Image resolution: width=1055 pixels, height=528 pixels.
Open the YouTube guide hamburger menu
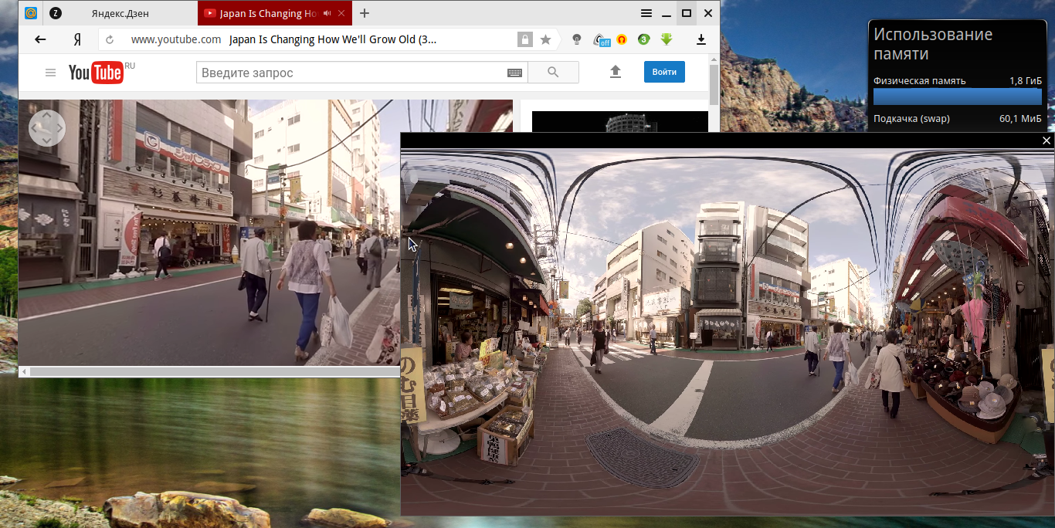pyautogui.click(x=51, y=73)
